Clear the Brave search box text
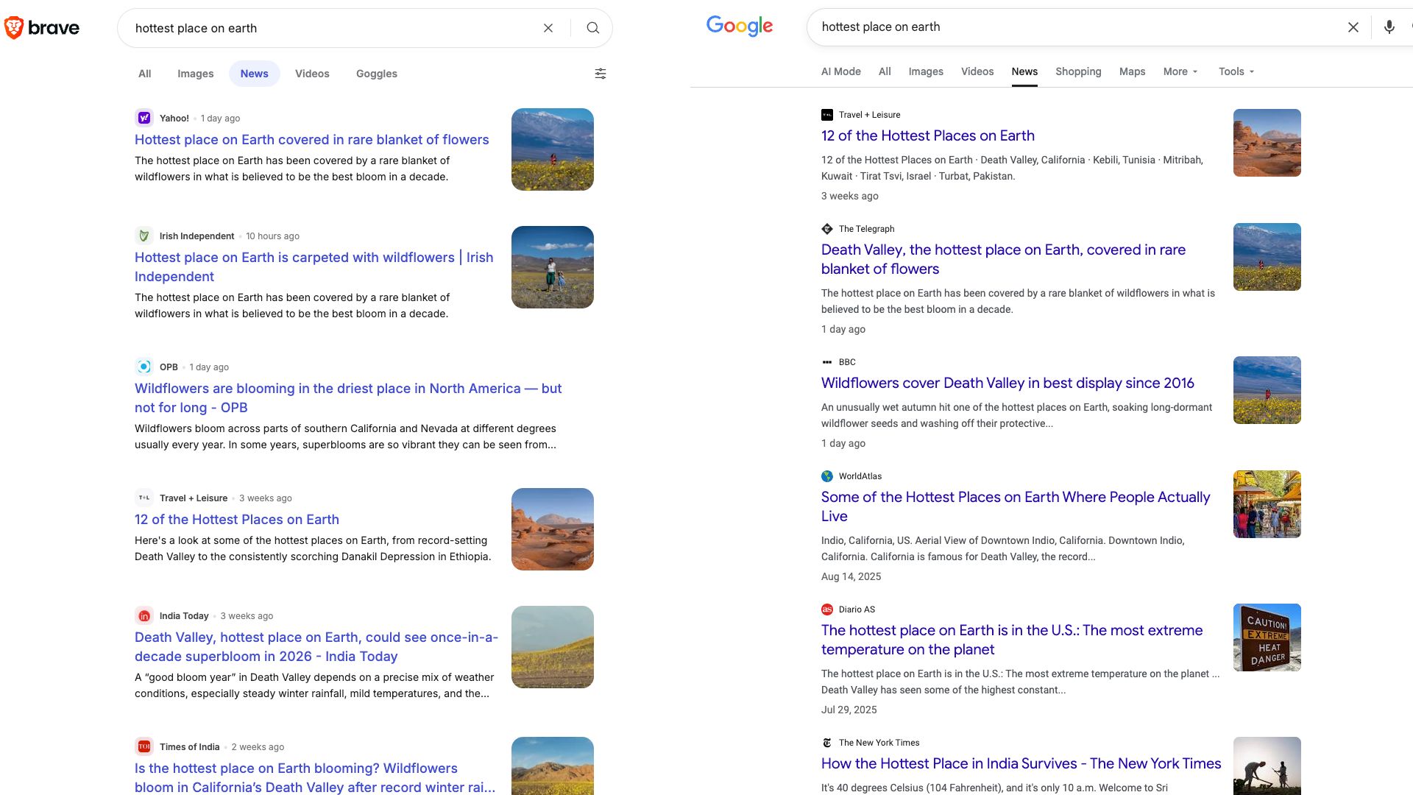Viewport: 1413px width, 795px height. (548, 28)
